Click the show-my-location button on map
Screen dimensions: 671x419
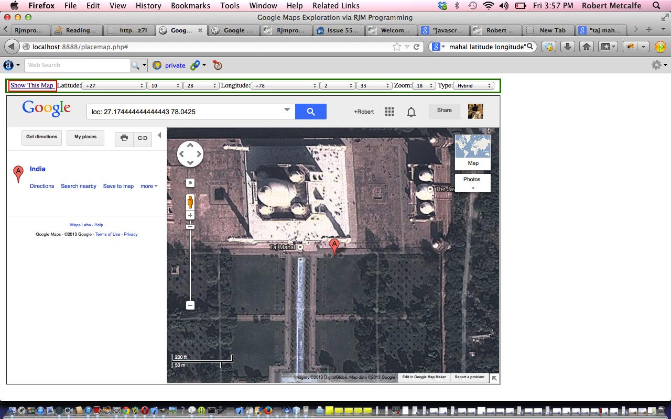coord(190,183)
